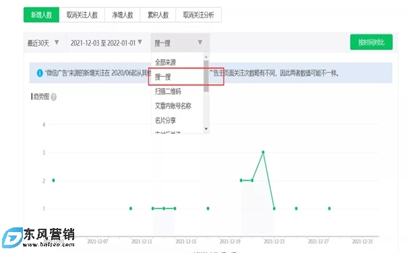
Task: Click the blue info icon in notice bar
Action: click(x=40, y=73)
